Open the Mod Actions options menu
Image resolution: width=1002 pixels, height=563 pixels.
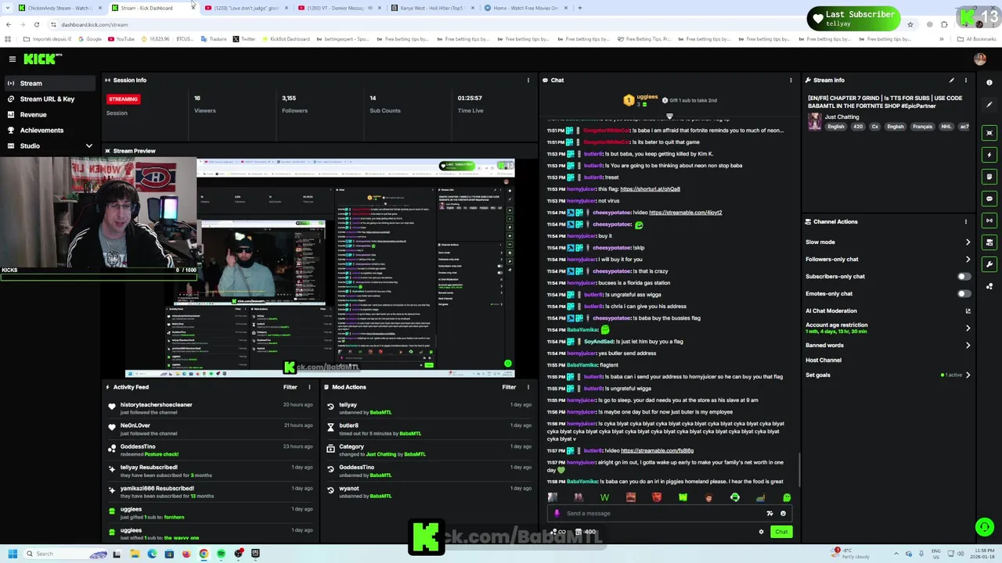click(x=528, y=387)
